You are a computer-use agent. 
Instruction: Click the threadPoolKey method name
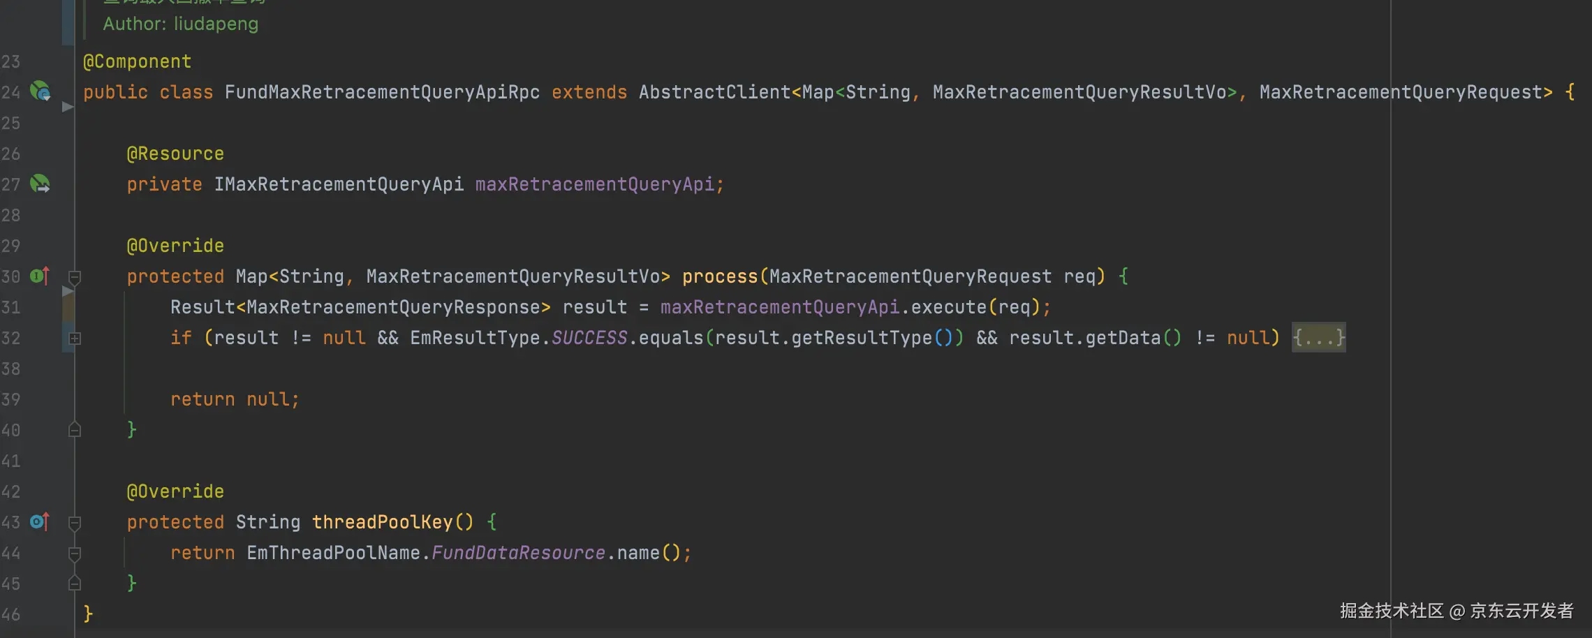(x=383, y=522)
